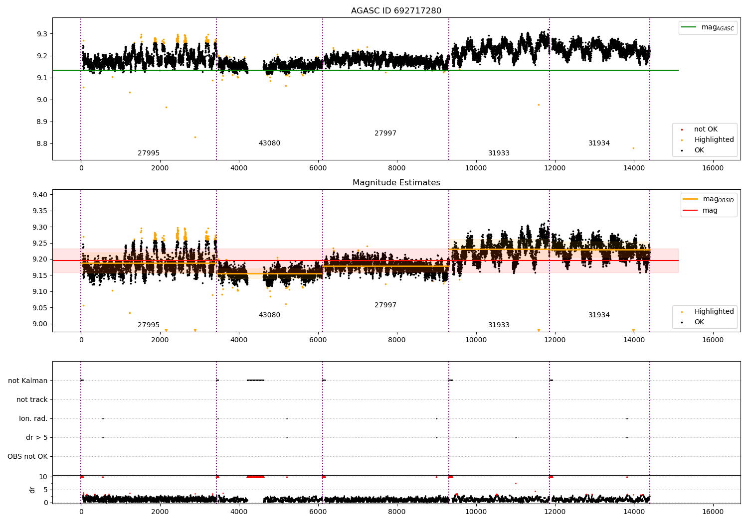This screenshot has height=523, width=748.
Task: Click the 'not Kalman' row label
Action: tap(28, 381)
